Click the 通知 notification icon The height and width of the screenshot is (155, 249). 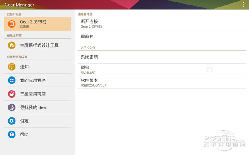tap(12, 67)
